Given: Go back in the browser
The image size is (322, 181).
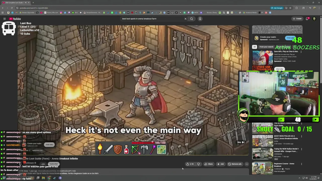Looking at the screenshot, I should [3, 8].
